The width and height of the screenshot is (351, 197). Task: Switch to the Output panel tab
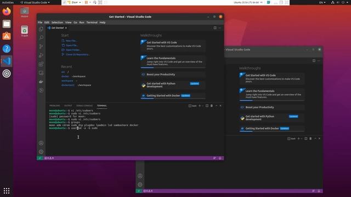point(68,106)
